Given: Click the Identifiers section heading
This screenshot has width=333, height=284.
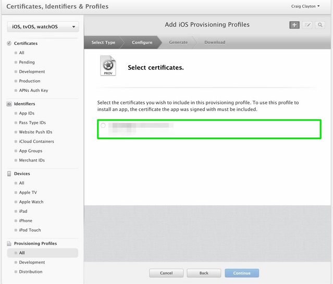Looking at the screenshot, I should pyautogui.click(x=24, y=104).
